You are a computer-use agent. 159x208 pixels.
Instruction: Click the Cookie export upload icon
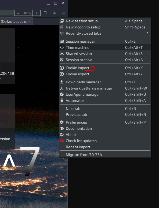62,74
